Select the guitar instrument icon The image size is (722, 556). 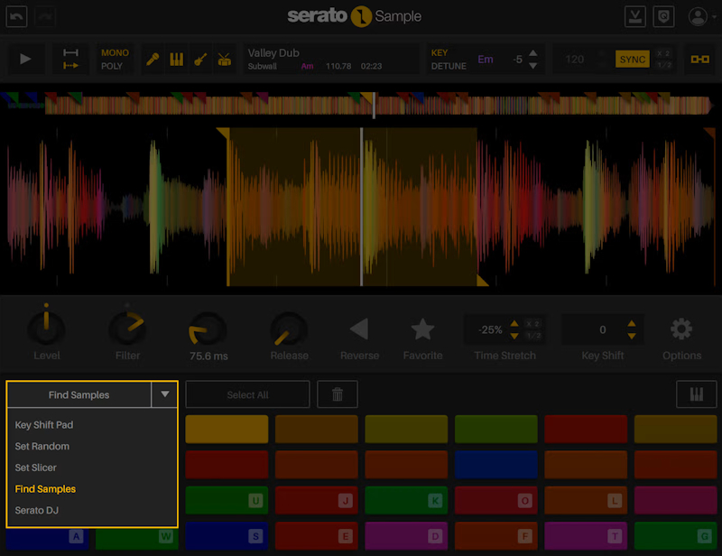[x=200, y=60]
